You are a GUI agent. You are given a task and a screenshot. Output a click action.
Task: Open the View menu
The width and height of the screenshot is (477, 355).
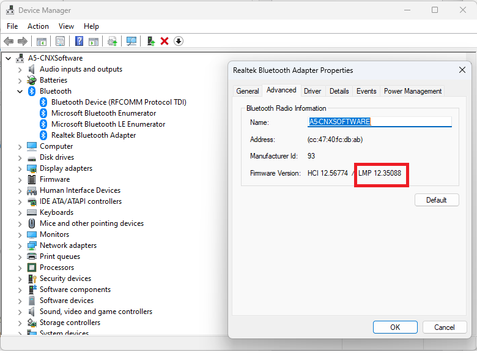66,26
